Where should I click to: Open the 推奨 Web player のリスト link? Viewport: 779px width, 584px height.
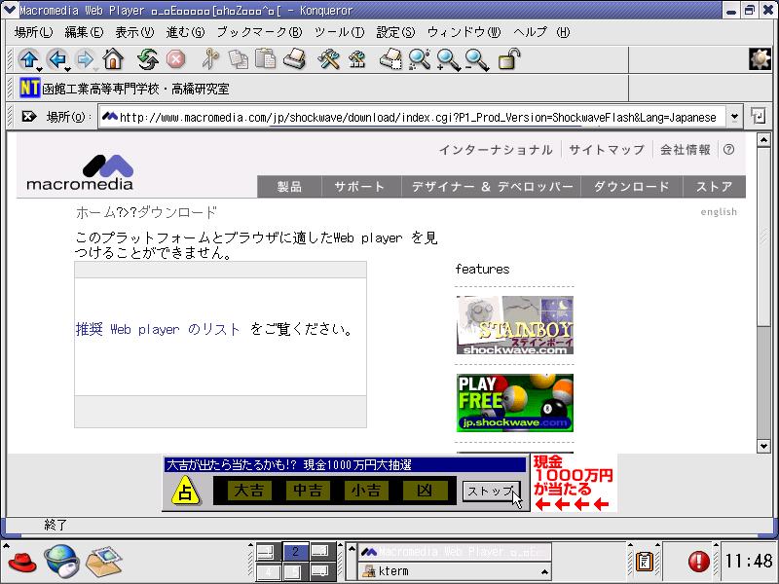click(158, 329)
